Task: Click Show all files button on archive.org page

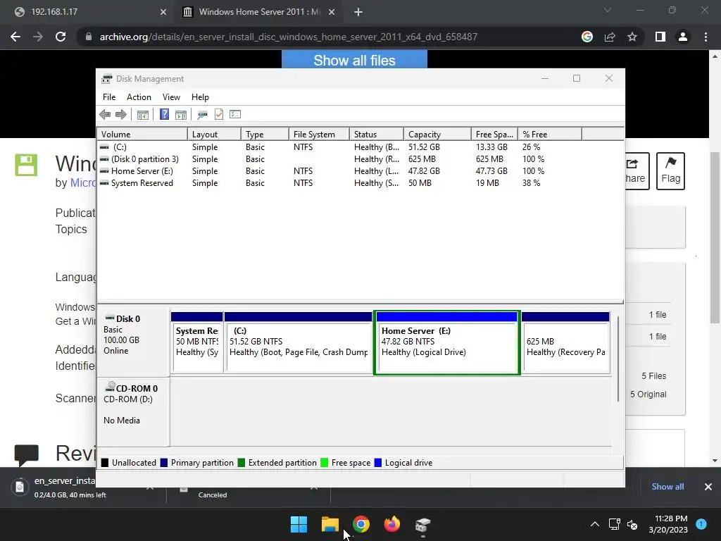Action: (x=354, y=60)
